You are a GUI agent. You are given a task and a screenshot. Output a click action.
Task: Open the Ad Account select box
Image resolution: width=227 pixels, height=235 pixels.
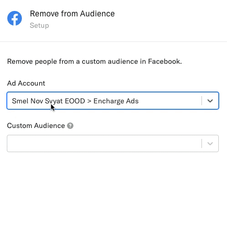click(113, 101)
